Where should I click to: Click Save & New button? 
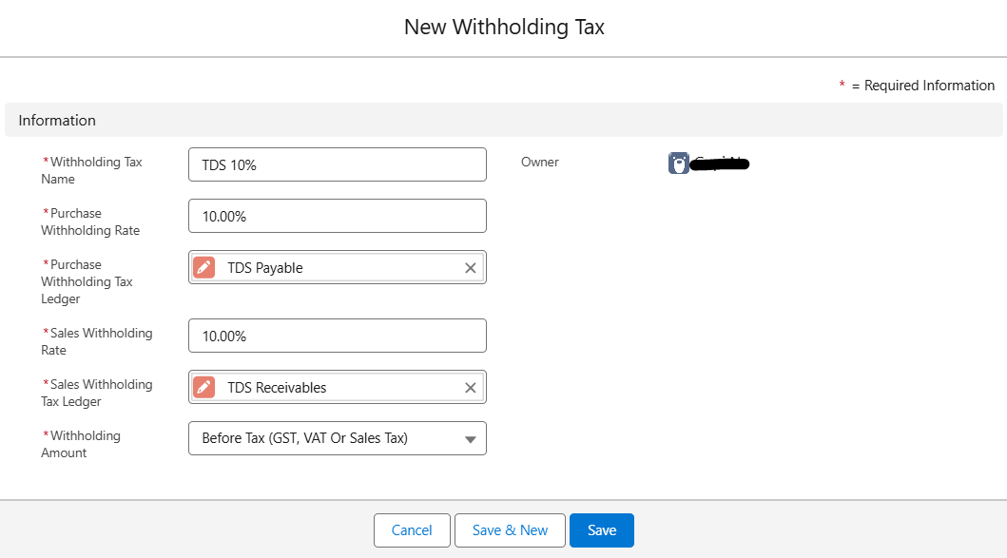point(510,530)
